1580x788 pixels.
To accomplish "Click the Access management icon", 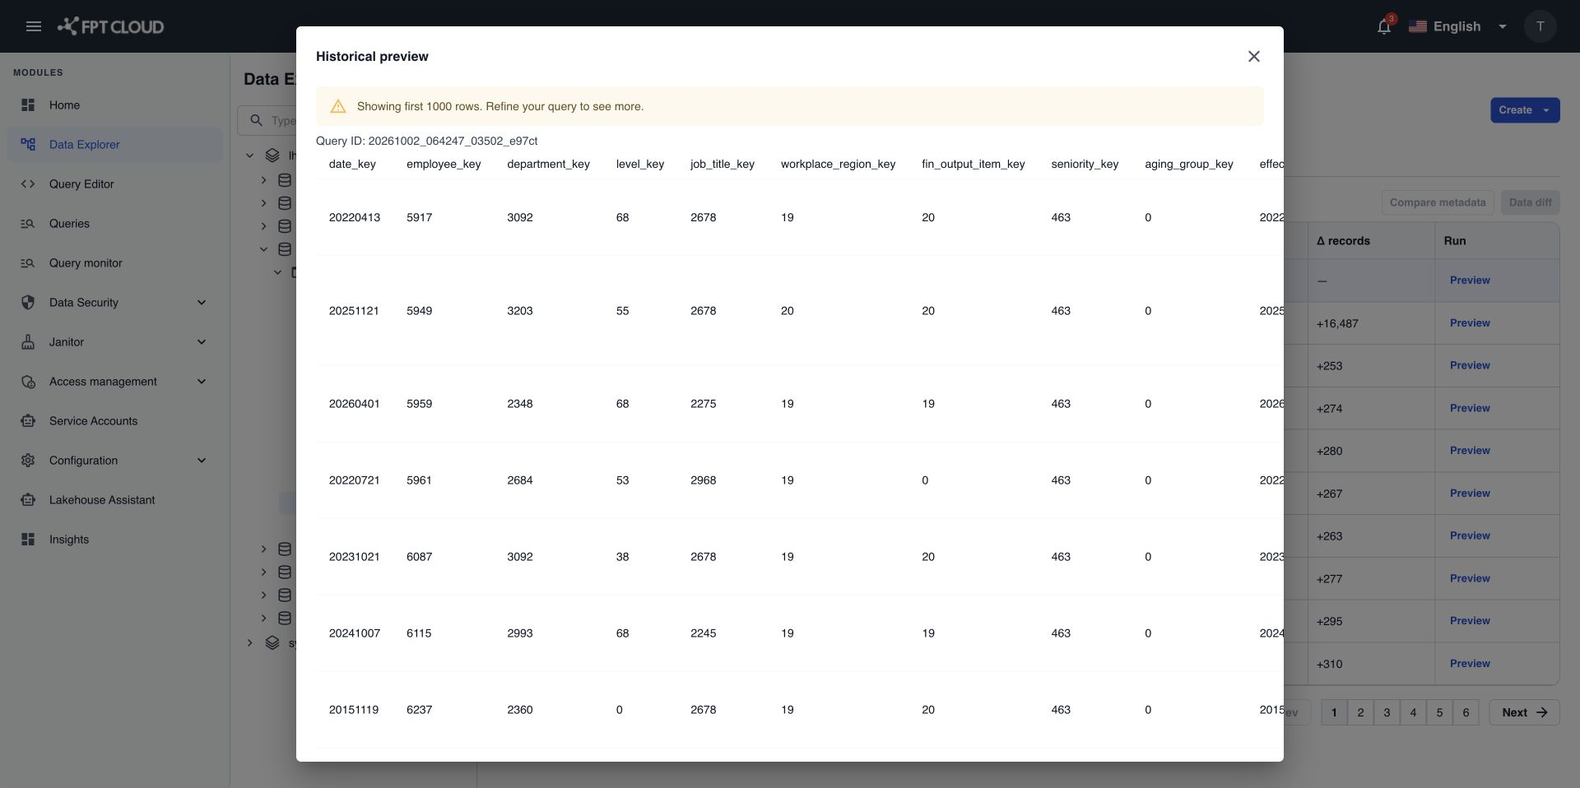I will [28, 382].
